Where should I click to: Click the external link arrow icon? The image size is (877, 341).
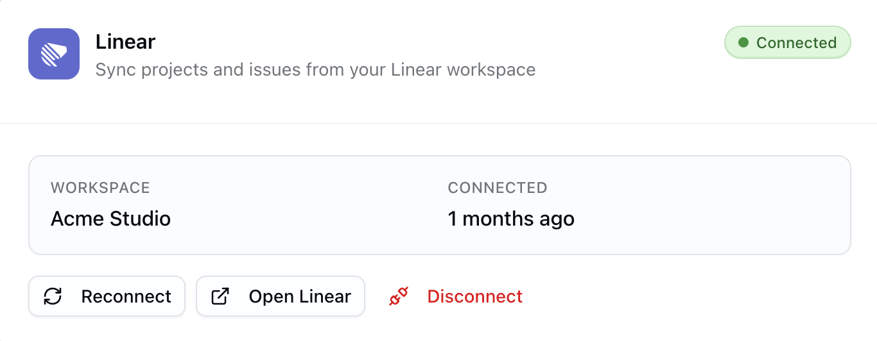click(220, 296)
